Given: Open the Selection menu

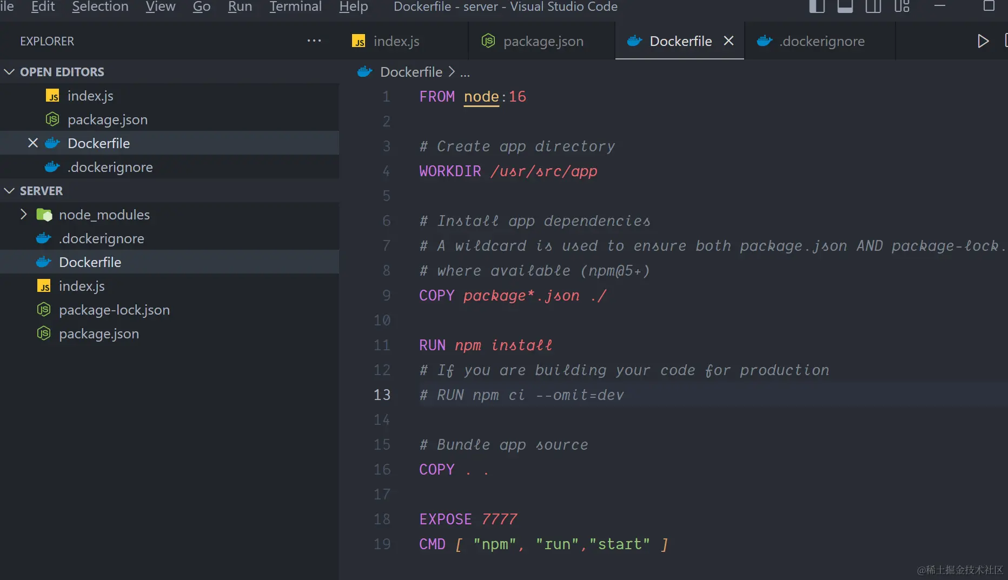Looking at the screenshot, I should (x=100, y=6).
